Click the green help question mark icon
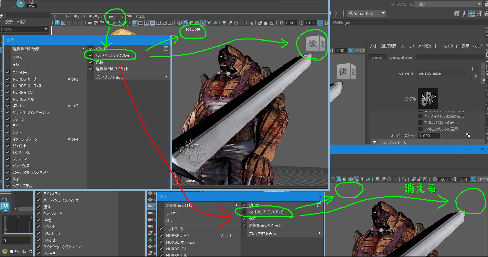Image resolution: width=488 pixels, height=257 pixels. tap(4, 251)
